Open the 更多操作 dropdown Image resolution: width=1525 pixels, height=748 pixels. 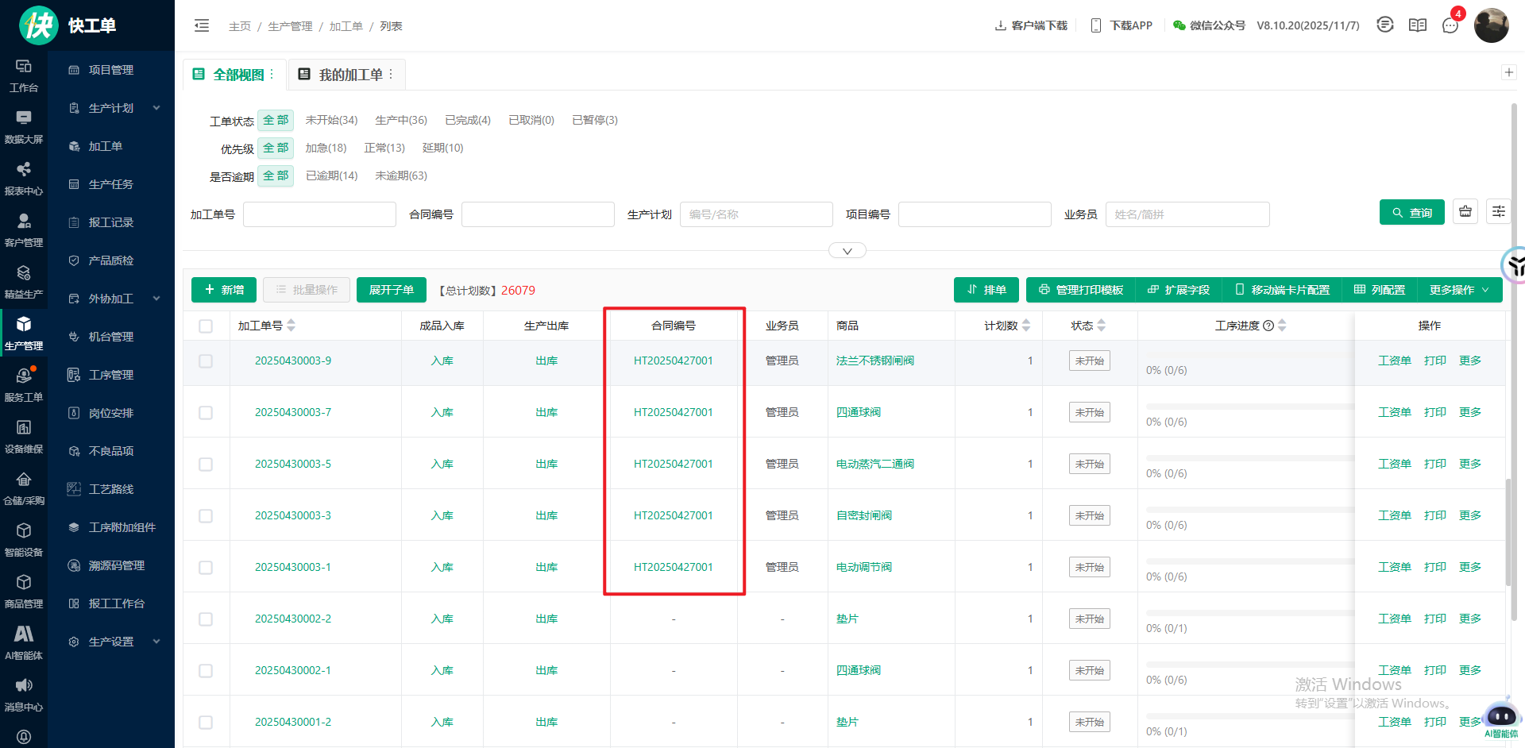click(x=1458, y=290)
